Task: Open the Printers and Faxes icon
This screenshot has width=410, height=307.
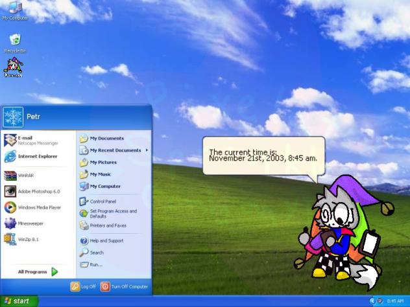Action: click(x=84, y=225)
